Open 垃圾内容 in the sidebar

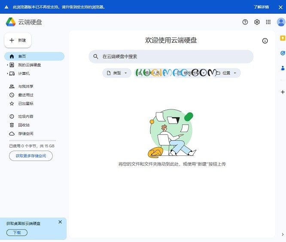[x=34, y=116]
